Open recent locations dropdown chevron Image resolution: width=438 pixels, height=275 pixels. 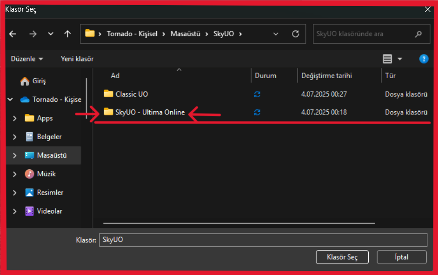pos(51,34)
